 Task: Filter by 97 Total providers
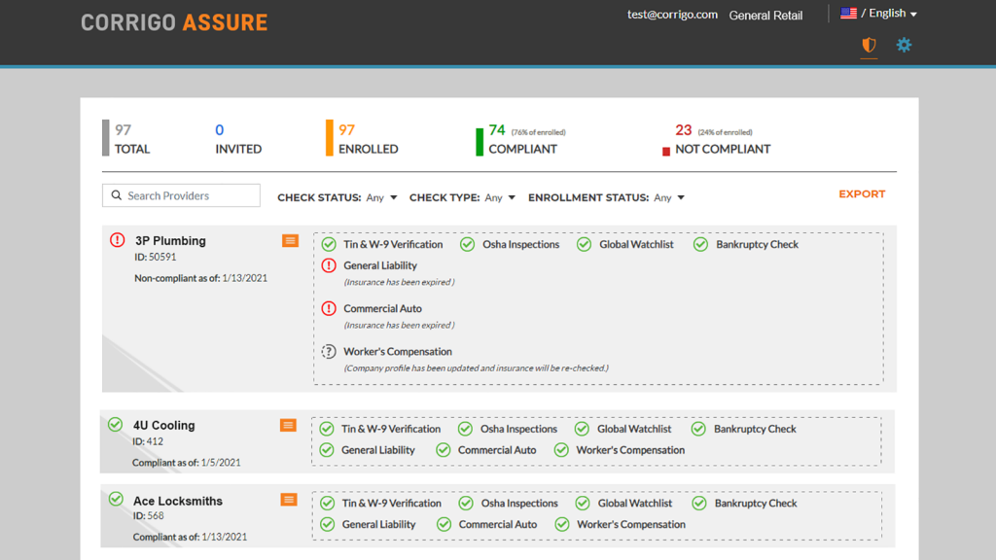(x=127, y=138)
